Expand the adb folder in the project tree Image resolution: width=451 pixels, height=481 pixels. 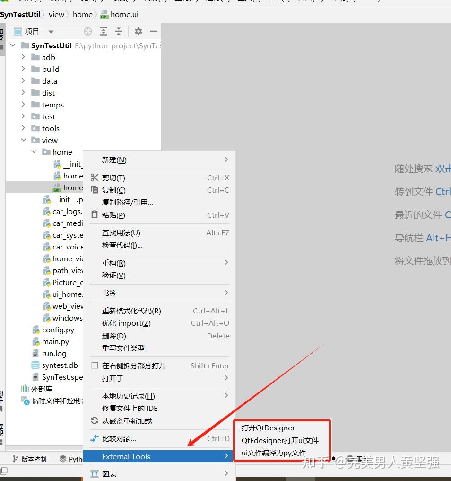tap(23, 57)
